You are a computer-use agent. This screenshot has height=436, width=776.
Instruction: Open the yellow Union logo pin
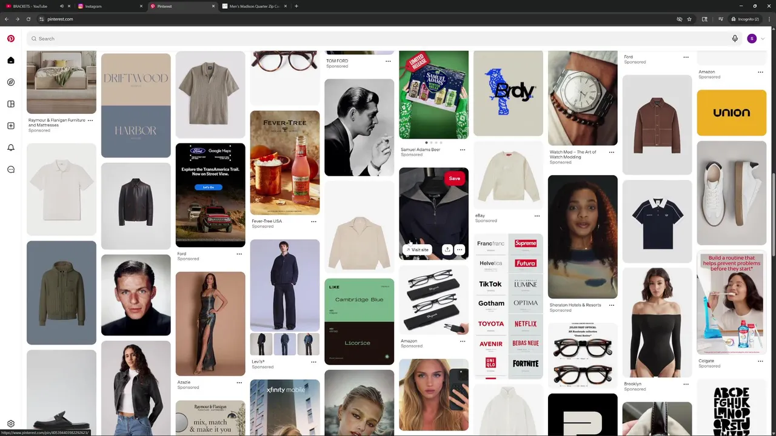pos(732,113)
